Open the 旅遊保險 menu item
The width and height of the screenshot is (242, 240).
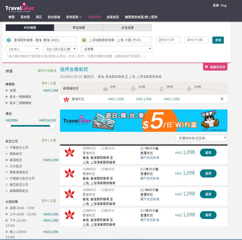95,17
